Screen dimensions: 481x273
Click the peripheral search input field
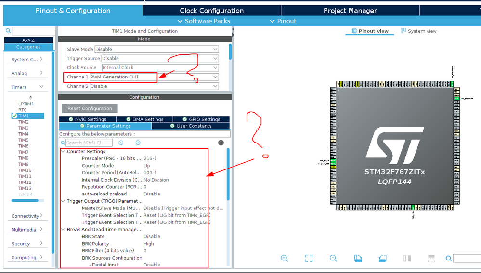tap(33, 31)
